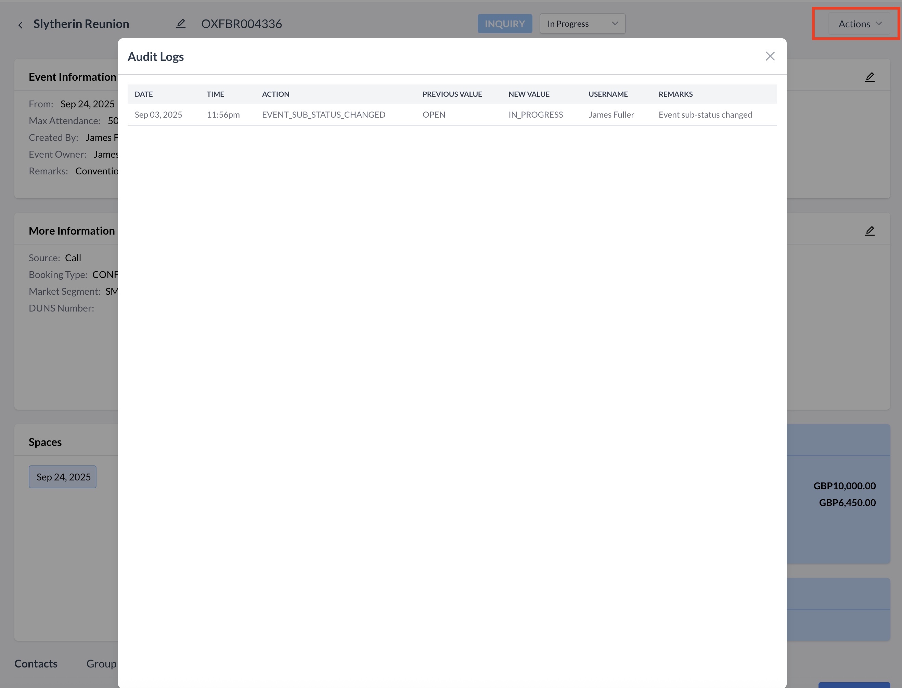
Task: Click the James Fuller username cell
Action: (611, 115)
